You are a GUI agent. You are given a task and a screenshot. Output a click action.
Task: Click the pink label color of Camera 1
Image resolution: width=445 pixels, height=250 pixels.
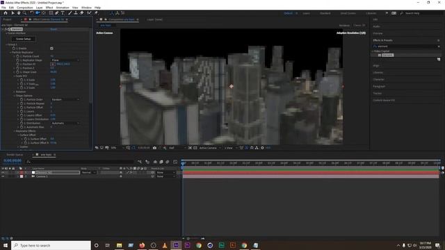[22, 176]
